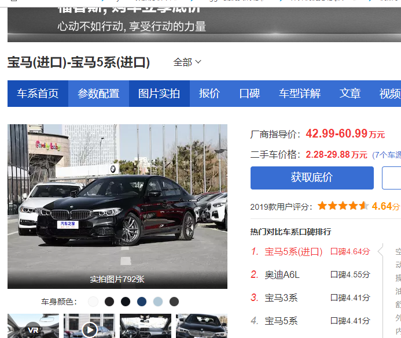Open the 视频 tab
Viewport: 401px width, 338px height.
tap(390, 94)
